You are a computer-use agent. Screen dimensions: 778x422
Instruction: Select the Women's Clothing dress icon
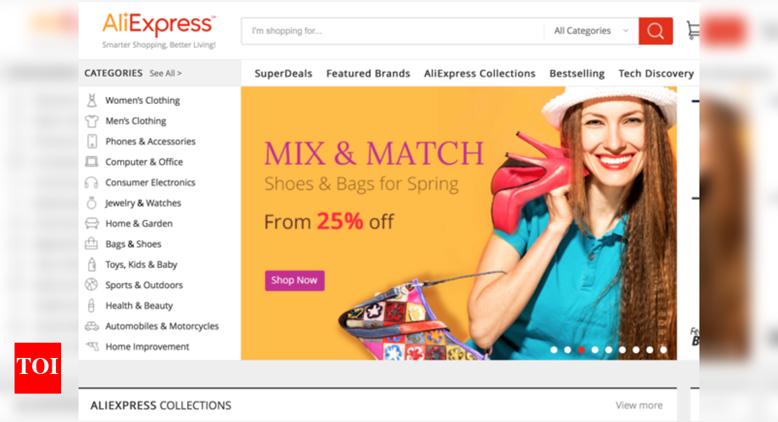[92, 100]
